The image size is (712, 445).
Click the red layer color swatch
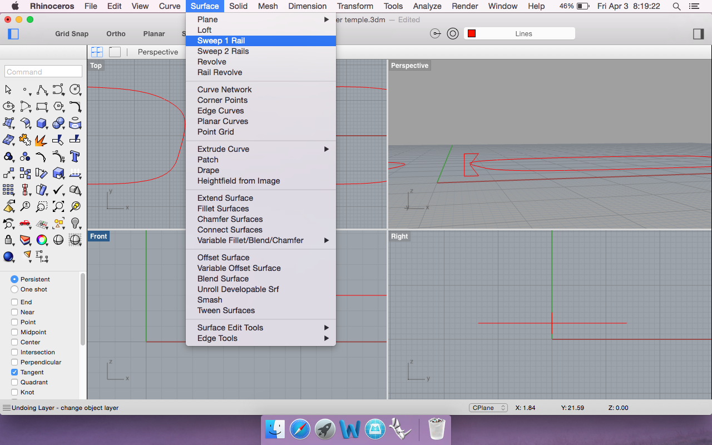(x=472, y=34)
